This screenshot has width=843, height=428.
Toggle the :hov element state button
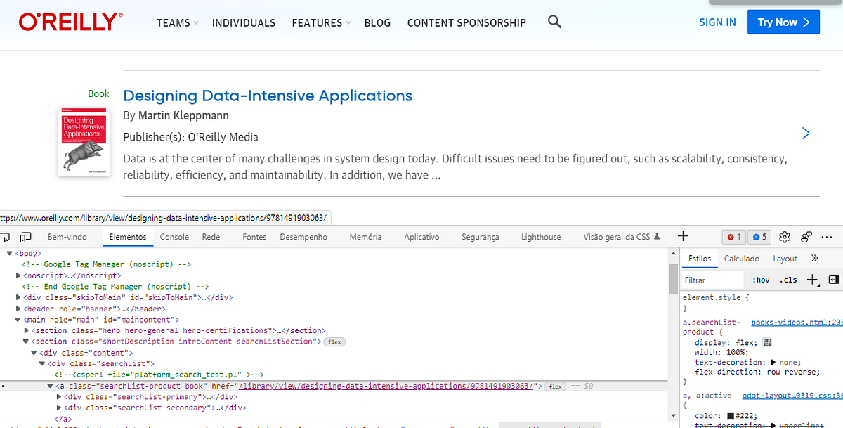click(761, 280)
